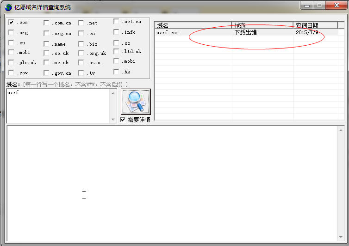Enable the .gov.cn checkbox
This screenshot has width=349, height=246.
click(x=47, y=73)
